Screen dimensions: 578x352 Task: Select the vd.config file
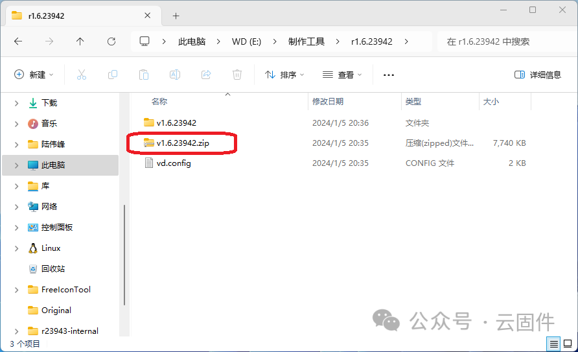click(174, 163)
